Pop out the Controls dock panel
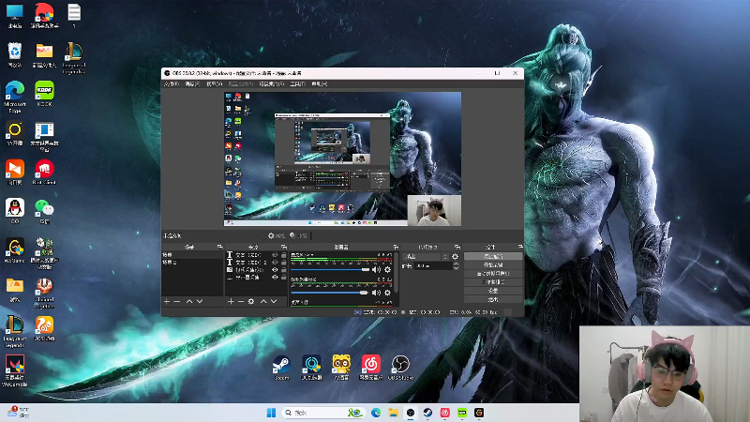 (520, 247)
